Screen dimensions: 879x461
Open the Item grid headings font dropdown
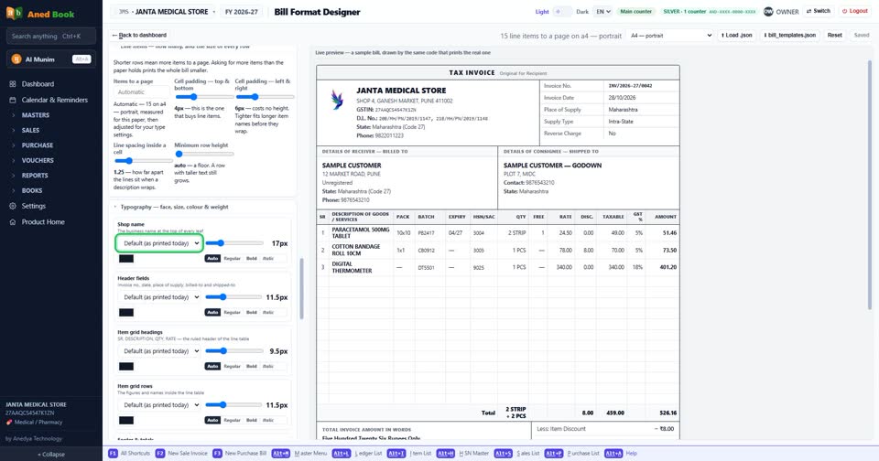[x=159, y=350]
